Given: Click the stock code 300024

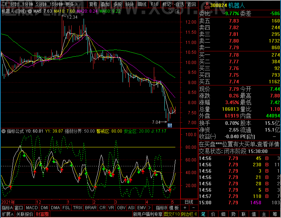Looking at the screenshot, I should click(218, 6).
